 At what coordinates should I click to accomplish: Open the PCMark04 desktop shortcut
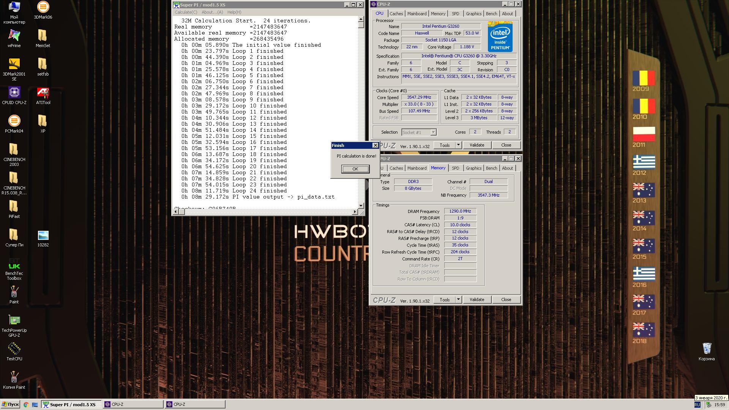(x=14, y=124)
